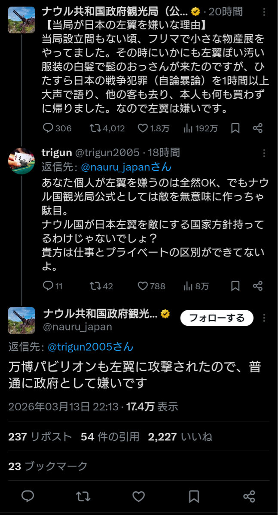Bookmark the first Nauru tourism tweet
Image resolution: width=278 pixels, height=515 pixels.
[x=235, y=128]
